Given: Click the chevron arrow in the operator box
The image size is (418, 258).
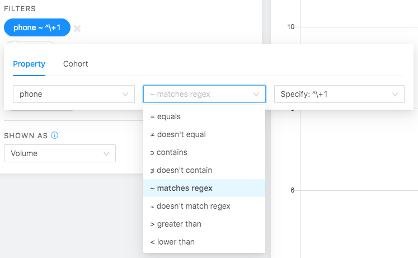Looking at the screenshot, I should pyautogui.click(x=257, y=95).
